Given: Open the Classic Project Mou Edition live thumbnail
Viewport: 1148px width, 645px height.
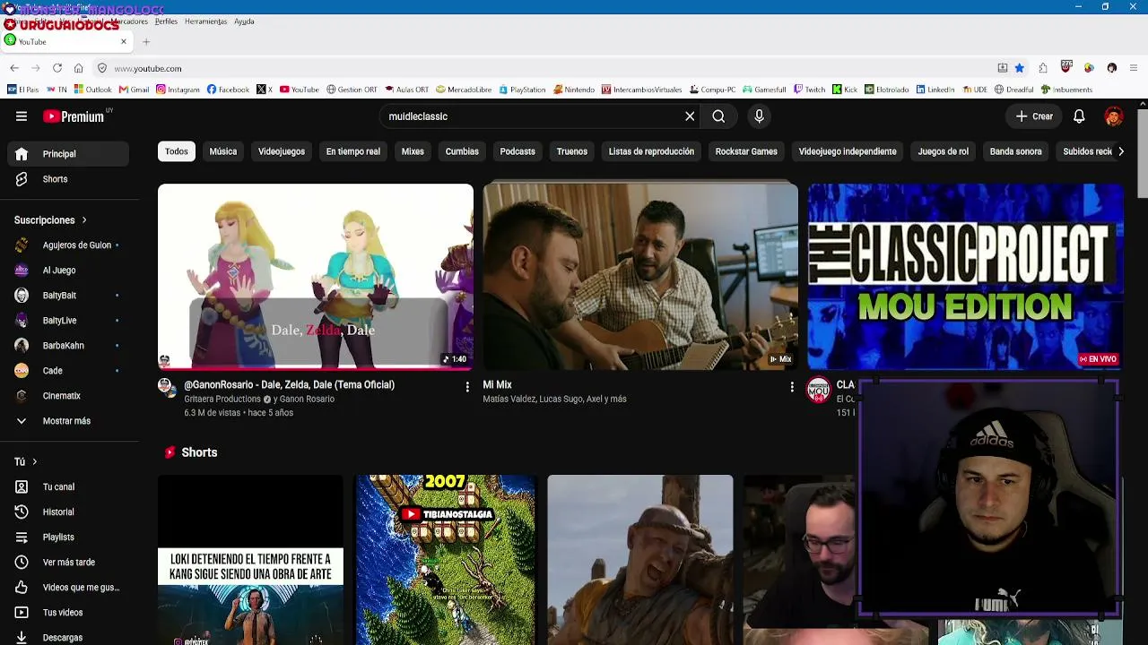Looking at the screenshot, I should point(965,277).
